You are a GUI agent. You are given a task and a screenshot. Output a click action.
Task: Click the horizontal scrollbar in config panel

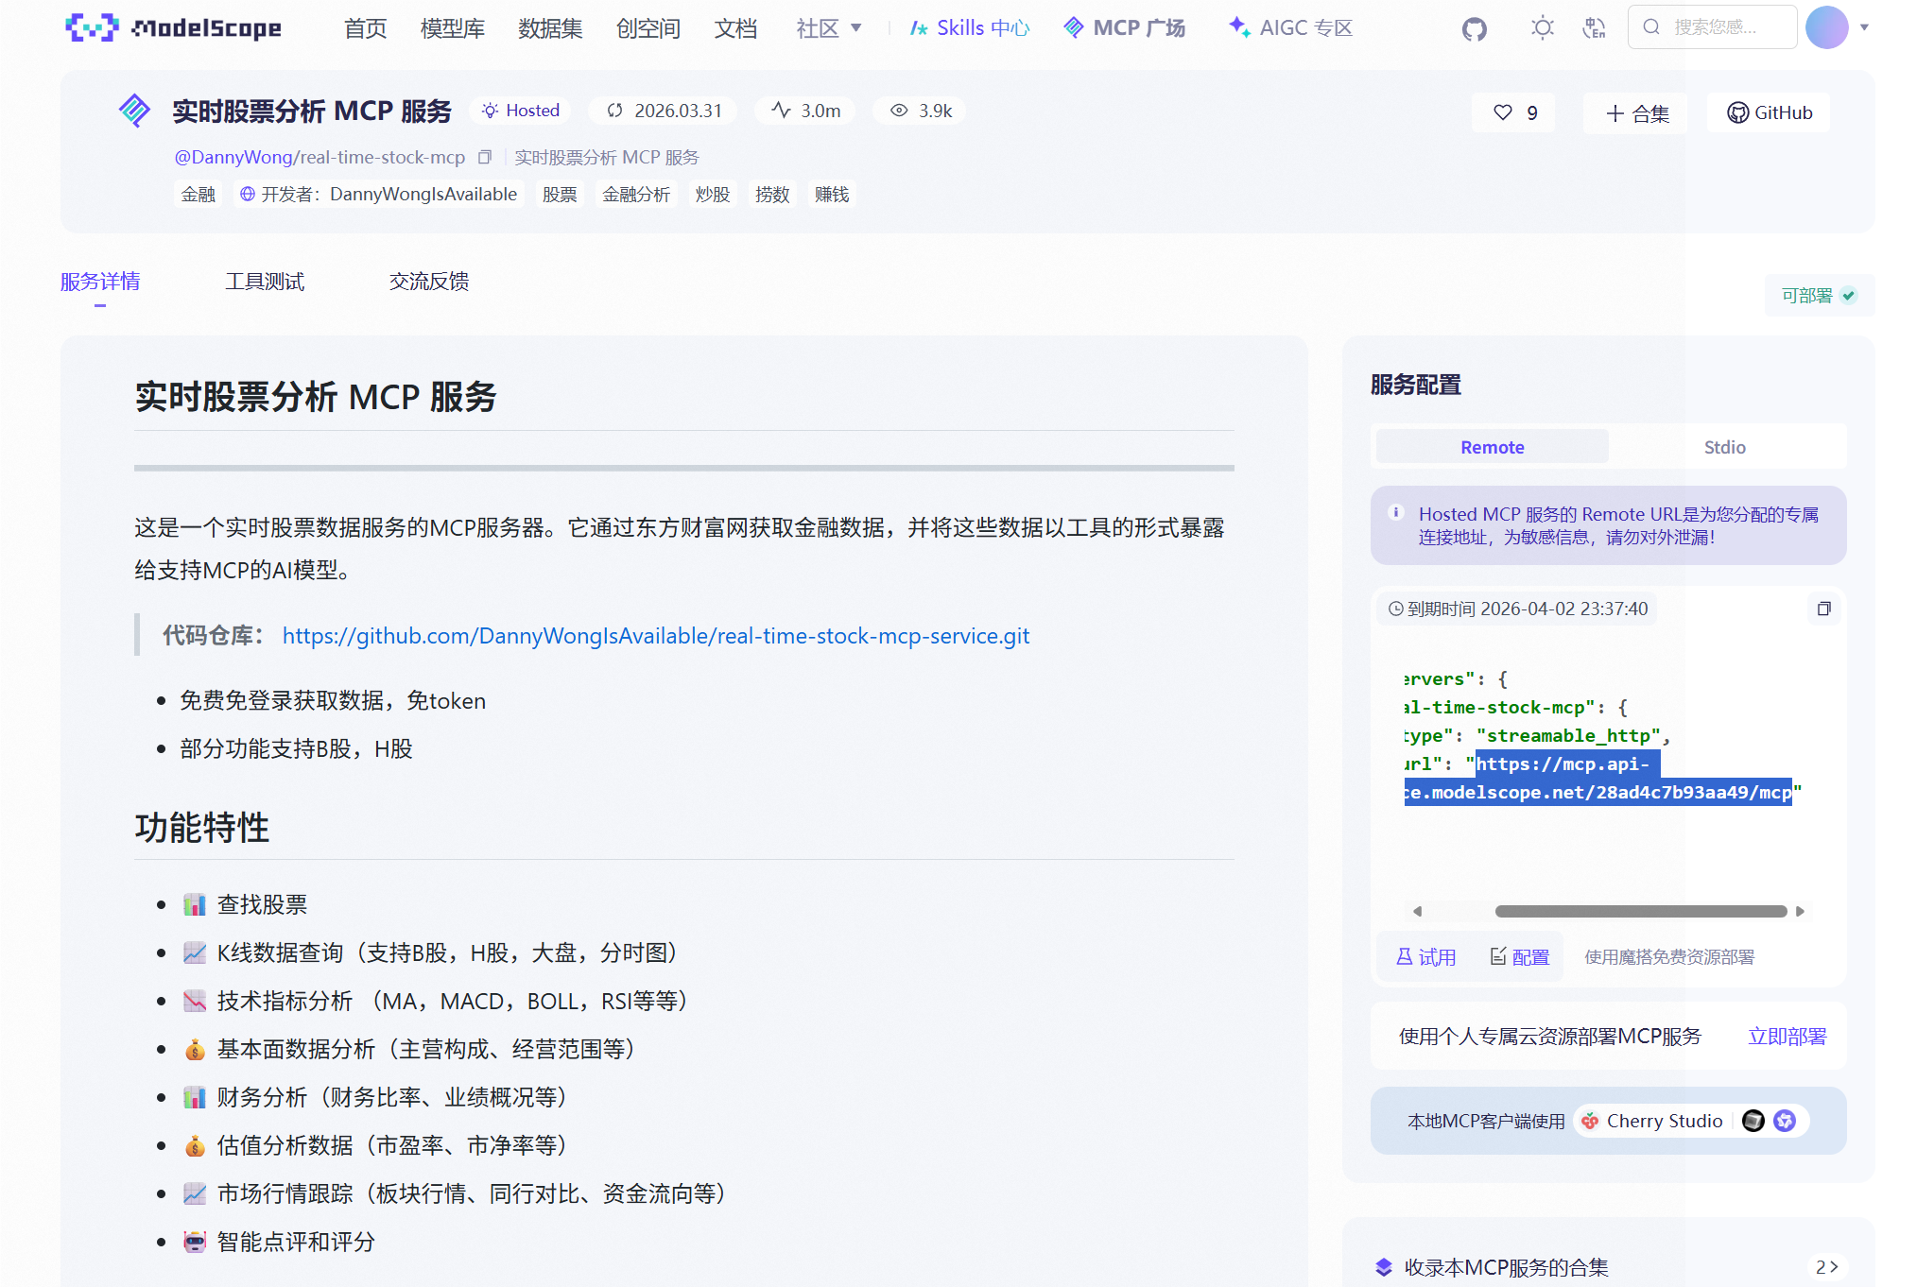coord(1640,912)
